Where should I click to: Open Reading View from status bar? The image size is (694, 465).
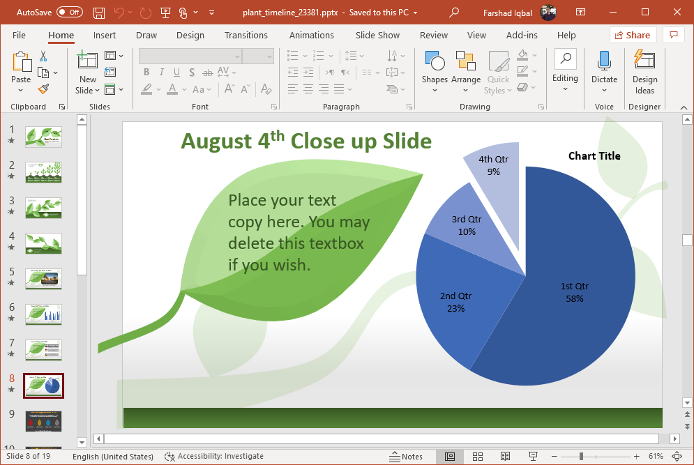506,456
